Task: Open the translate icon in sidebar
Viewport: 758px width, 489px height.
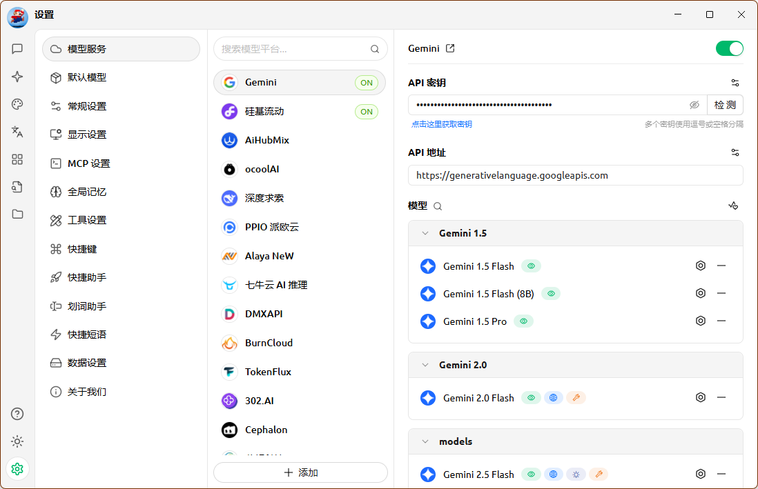Action: point(17,132)
